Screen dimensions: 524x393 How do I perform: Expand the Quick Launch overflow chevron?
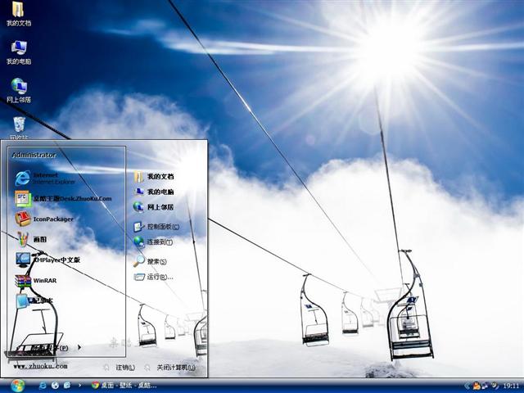click(79, 386)
